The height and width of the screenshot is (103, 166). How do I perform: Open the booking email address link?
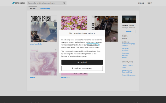point(128,44)
